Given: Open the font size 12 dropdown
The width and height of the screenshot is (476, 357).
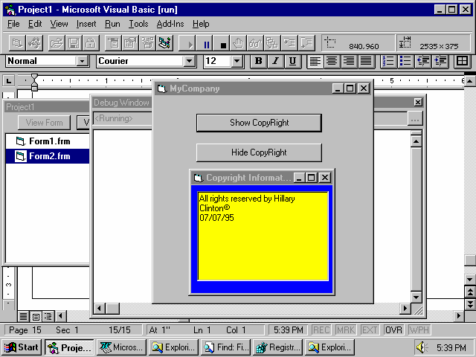Looking at the screenshot, I should coord(237,61).
